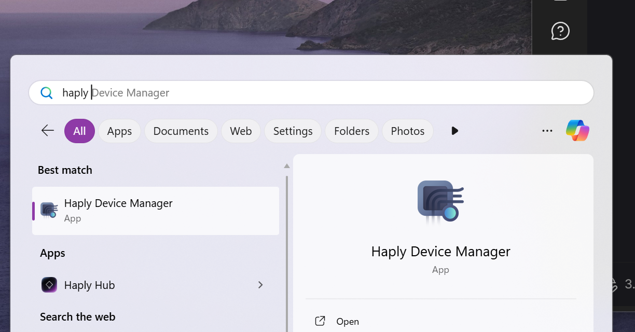635x332 pixels.
Task: Go back using the left arrow
Action: pyautogui.click(x=48, y=131)
